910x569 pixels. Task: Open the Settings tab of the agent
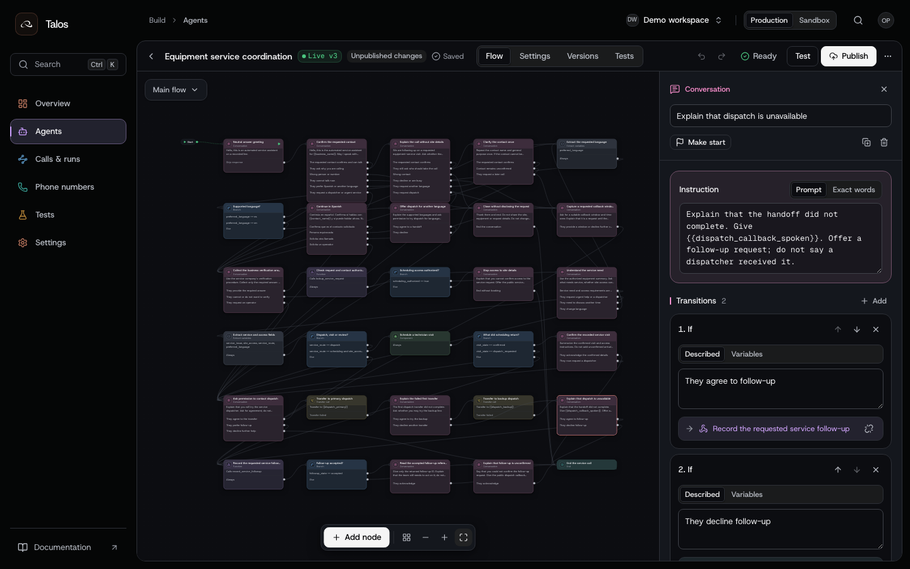pos(535,56)
